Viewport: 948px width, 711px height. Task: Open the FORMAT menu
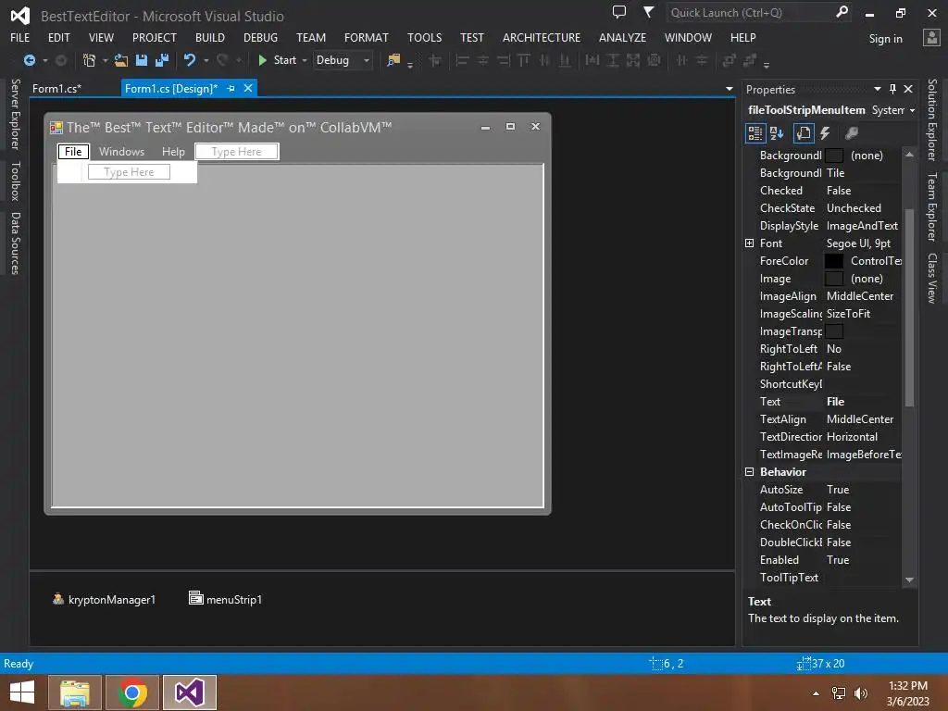[367, 37]
